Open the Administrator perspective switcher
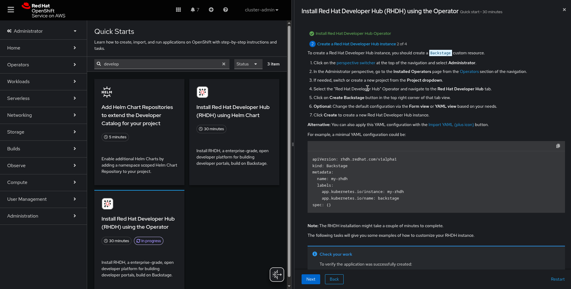Screen dimensions: 571x289 click(x=42, y=31)
